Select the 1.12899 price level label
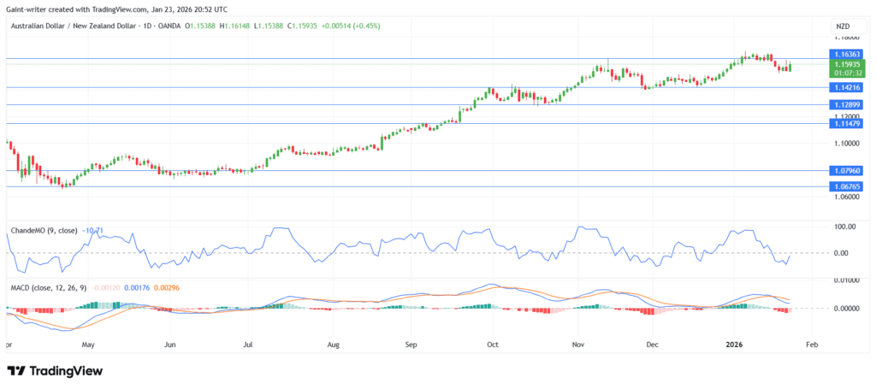Screen dimensions: 876x389 [x=847, y=104]
